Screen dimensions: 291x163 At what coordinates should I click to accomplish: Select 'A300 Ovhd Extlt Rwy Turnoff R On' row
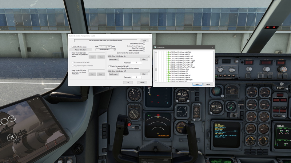coord(181,65)
